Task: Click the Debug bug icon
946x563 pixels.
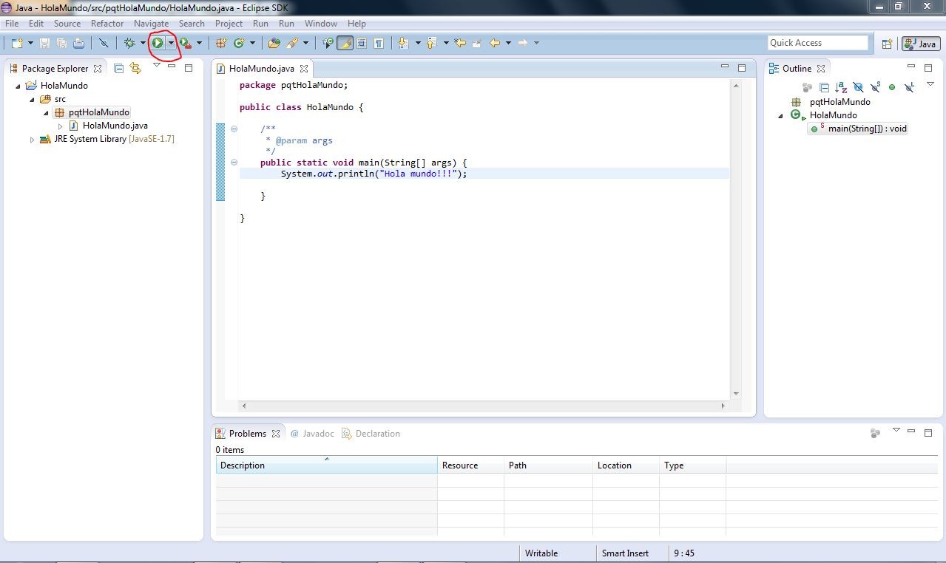Action: pyautogui.click(x=129, y=43)
